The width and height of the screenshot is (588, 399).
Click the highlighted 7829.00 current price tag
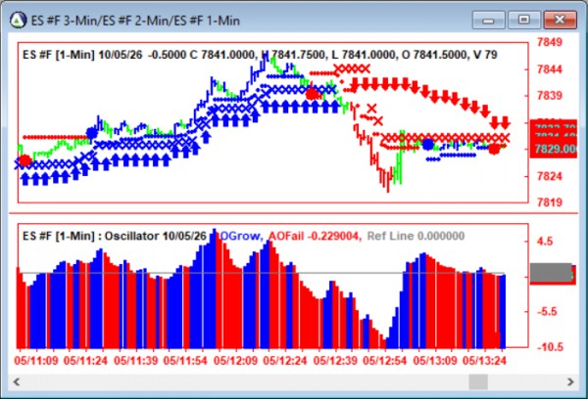pos(554,150)
